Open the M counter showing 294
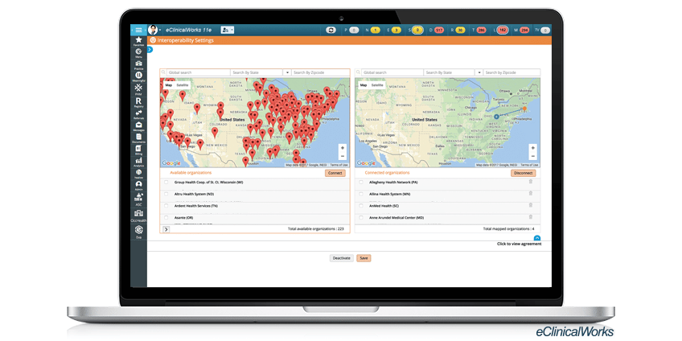Image resolution: width=682 pixels, height=341 pixels. (524, 30)
